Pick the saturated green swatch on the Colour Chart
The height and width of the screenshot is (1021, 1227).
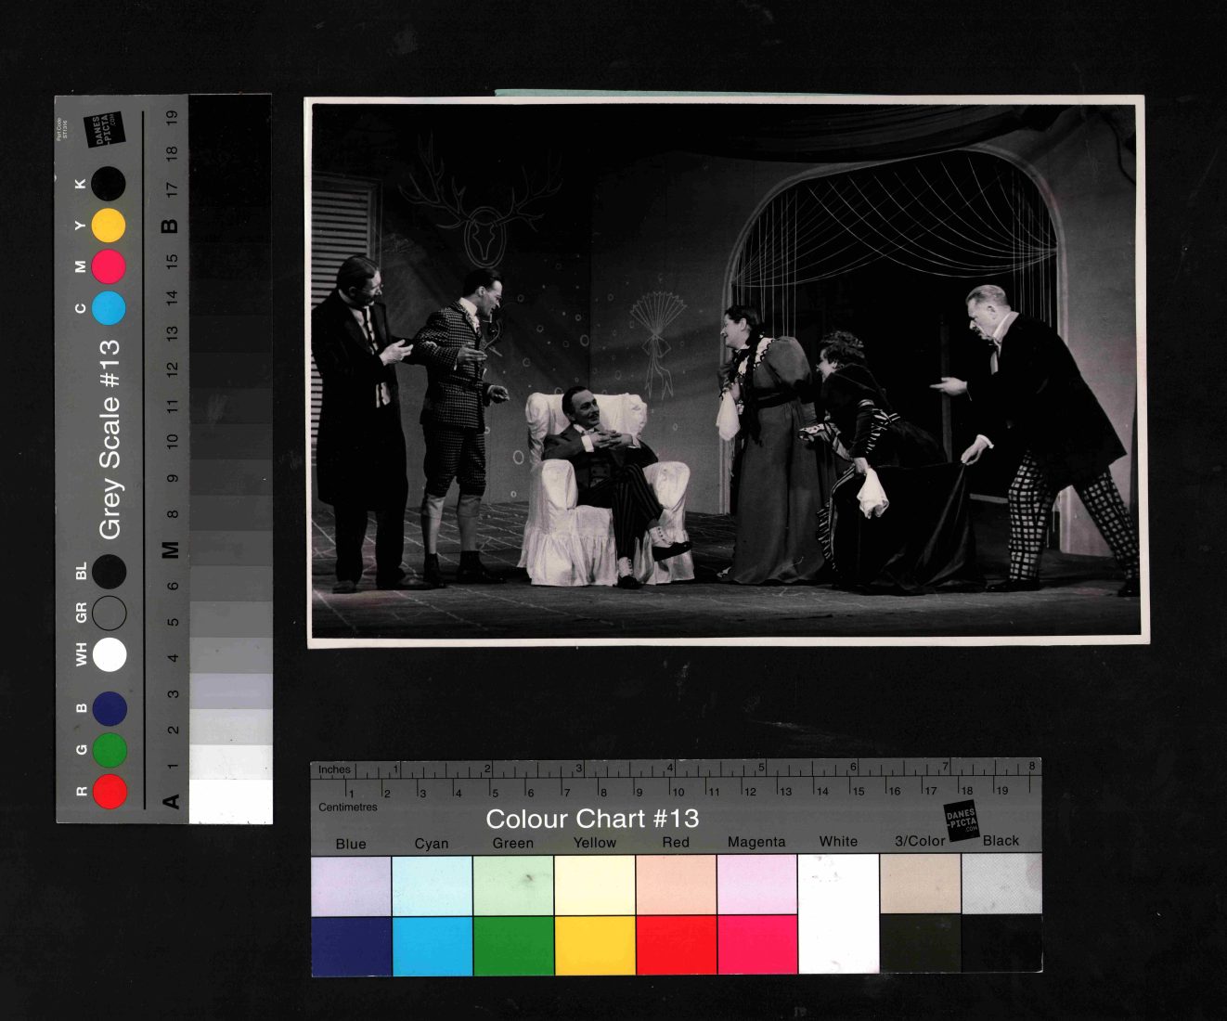pyautogui.click(x=513, y=945)
